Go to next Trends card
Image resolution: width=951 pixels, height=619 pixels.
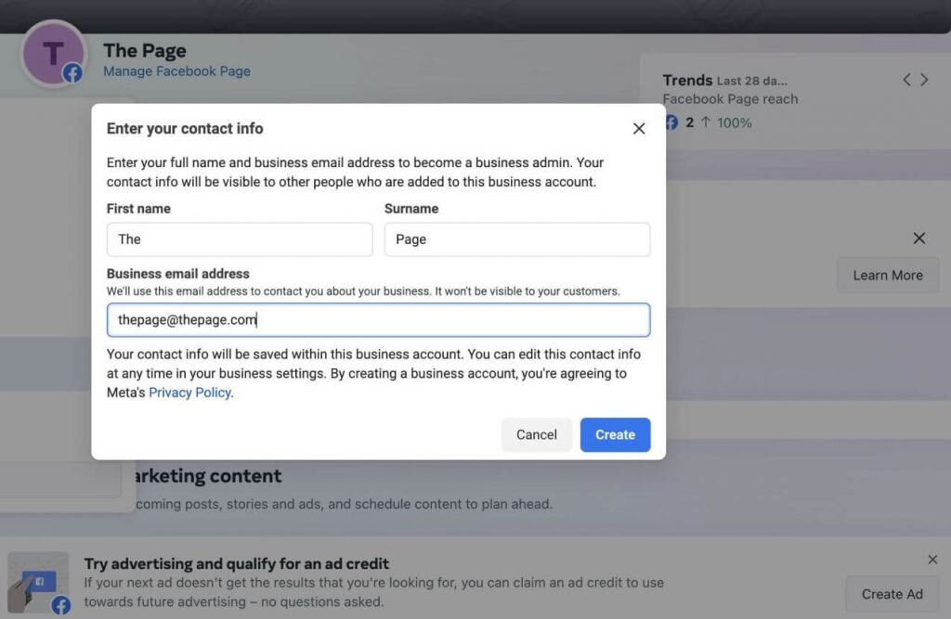pos(924,80)
